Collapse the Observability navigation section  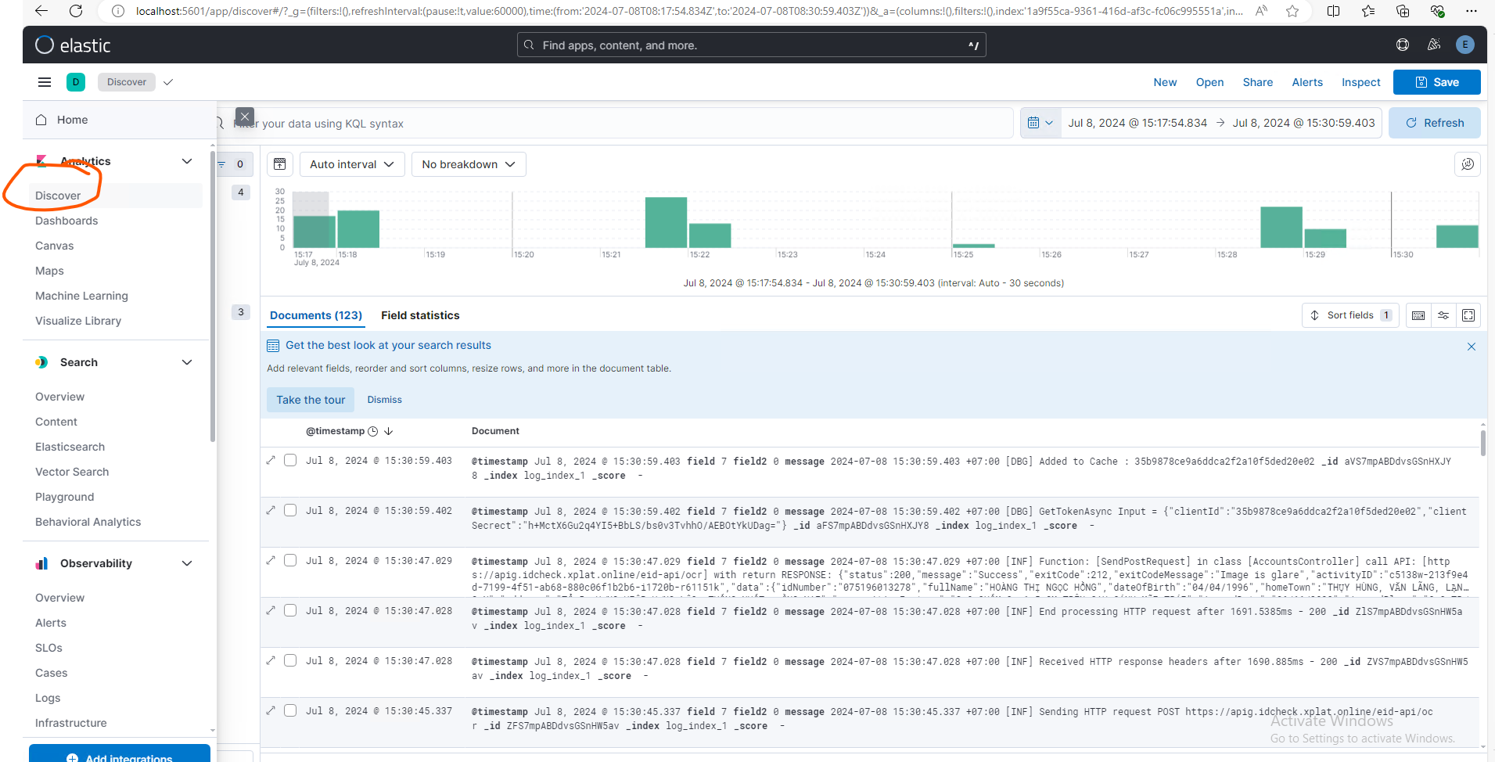187,563
